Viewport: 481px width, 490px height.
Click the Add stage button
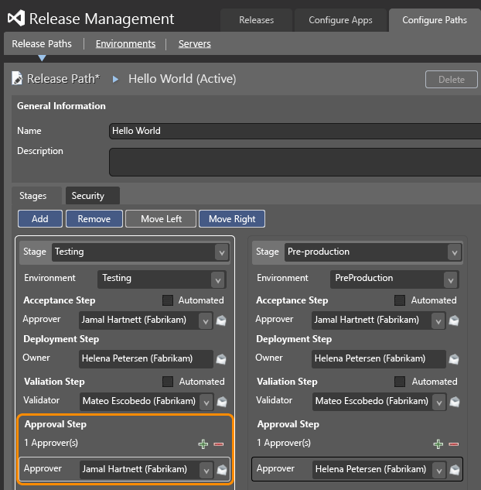coord(39,219)
